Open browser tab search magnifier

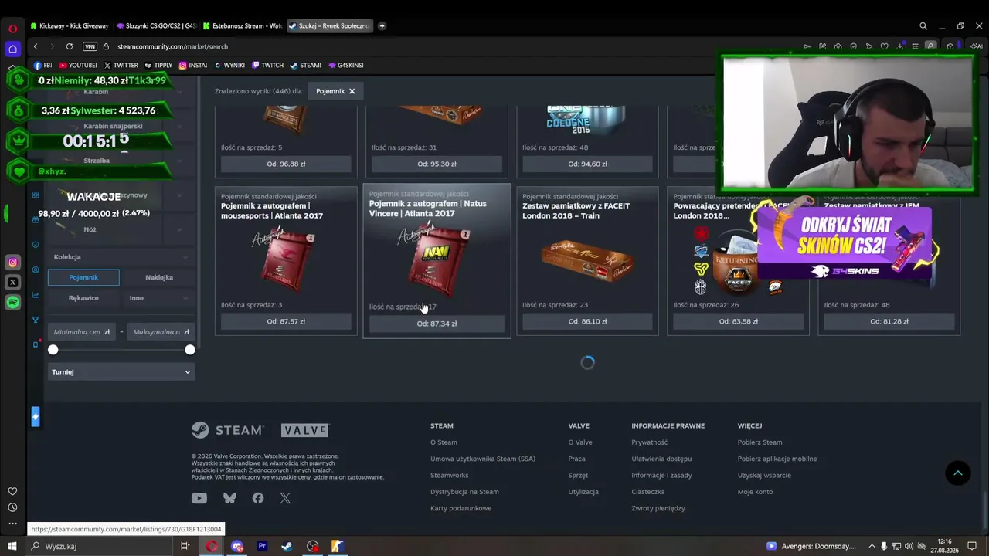coord(923,25)
